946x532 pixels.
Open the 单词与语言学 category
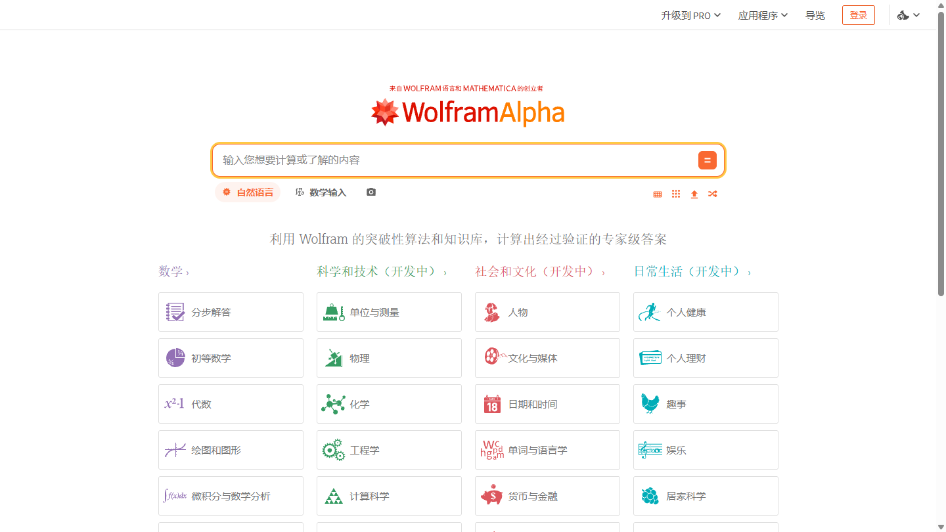pos(547,450)
